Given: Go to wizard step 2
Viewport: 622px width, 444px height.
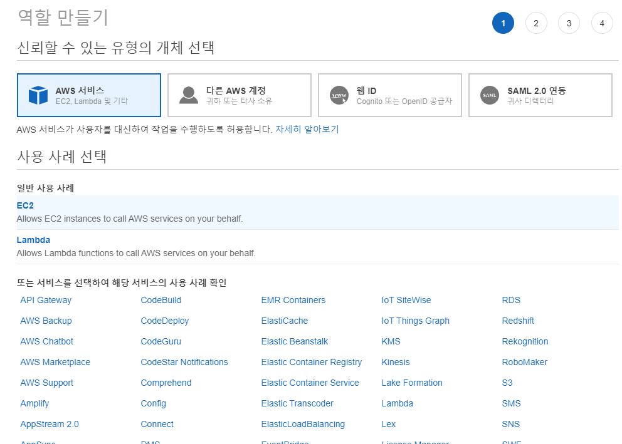Looking at the screenshot, I should tap(536, 23).
